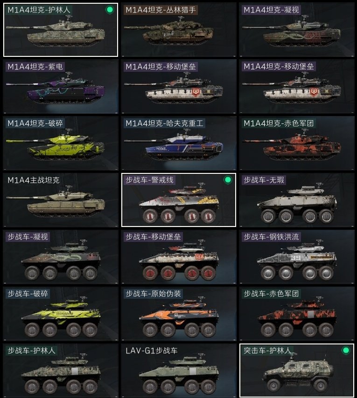Select the 步战车-移动堡垒 red-wheeled skin
357x398 pixels.
pos(179,257)
